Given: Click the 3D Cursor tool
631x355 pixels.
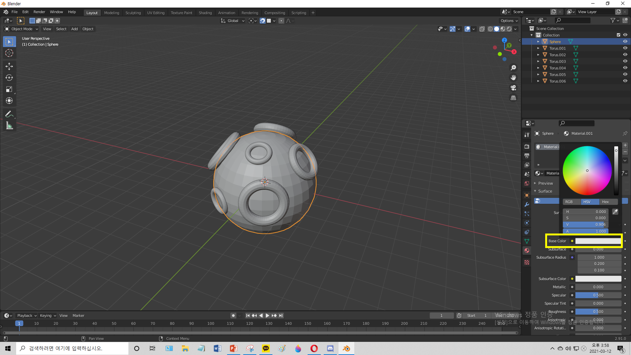Looking at the screenshot, I should point(9,53).
